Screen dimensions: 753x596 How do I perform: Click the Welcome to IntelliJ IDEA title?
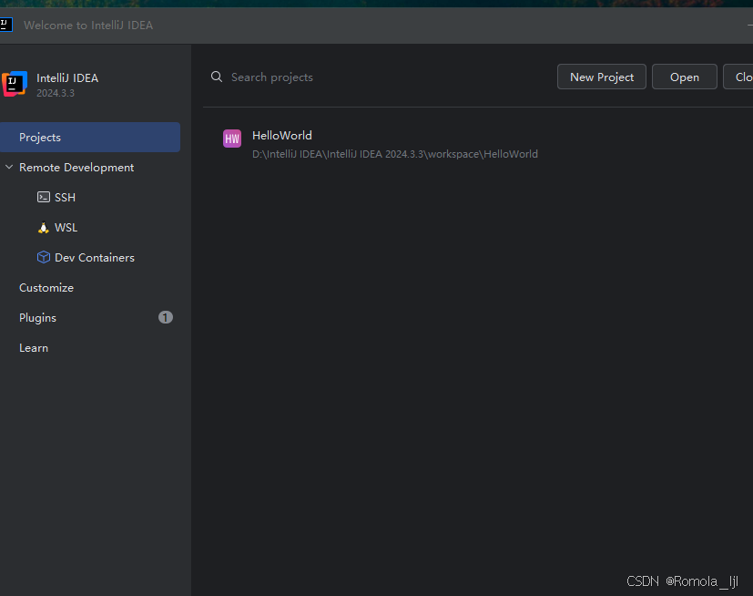(88, 25)
